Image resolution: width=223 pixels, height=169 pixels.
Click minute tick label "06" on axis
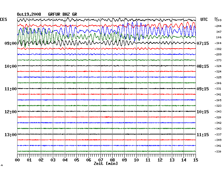pos(89,160)
